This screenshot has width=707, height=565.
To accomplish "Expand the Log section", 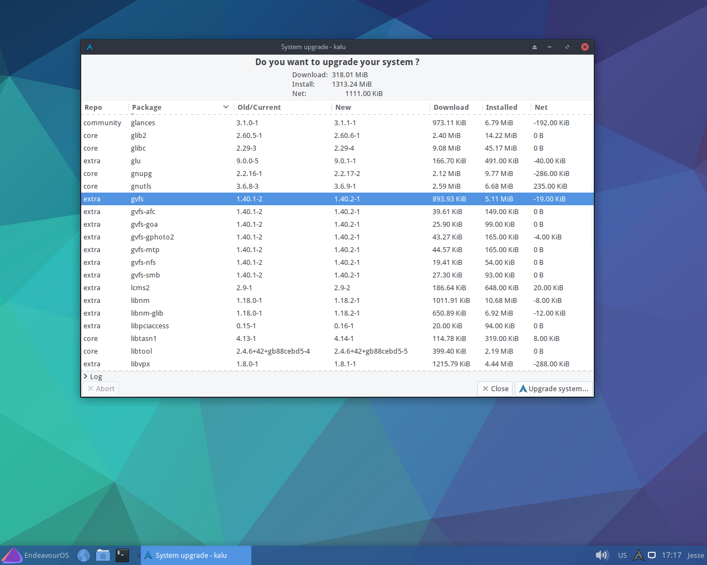I will pyautogui.click(x=93, y=376).
